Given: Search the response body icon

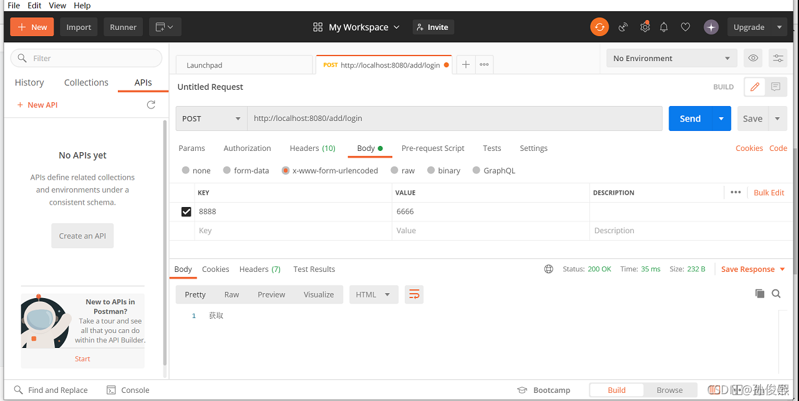Looking at the screenshot, I should [x=776, y=294].
